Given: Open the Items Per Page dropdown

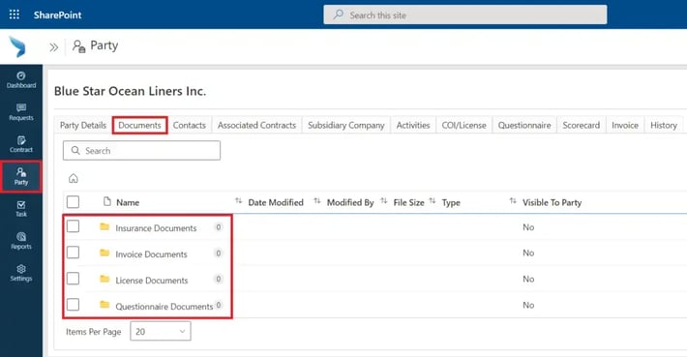Looking at the screenshot, I should (161, 331).
